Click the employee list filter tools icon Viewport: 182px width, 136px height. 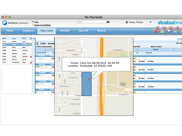point(31,38)
